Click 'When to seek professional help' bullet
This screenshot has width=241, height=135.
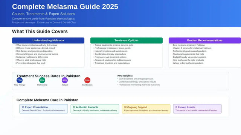[31, 60]
